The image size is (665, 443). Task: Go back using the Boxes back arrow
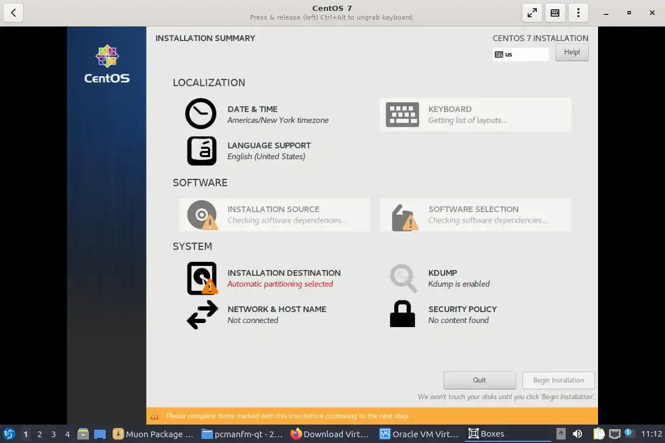pyautogui.click(x=13, y=13)
